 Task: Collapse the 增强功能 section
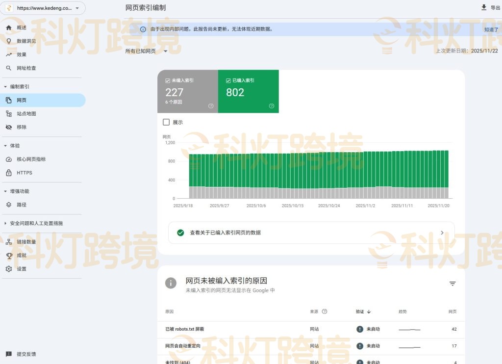[5, 191]
